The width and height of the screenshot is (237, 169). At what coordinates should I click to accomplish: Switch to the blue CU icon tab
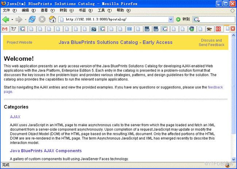(129, 29)
